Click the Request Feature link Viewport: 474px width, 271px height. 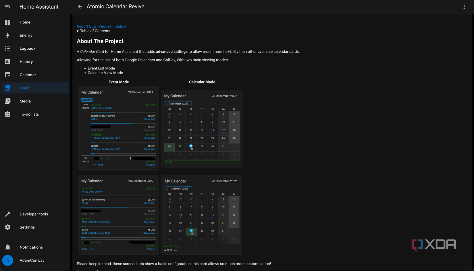[x=112, y=26]
